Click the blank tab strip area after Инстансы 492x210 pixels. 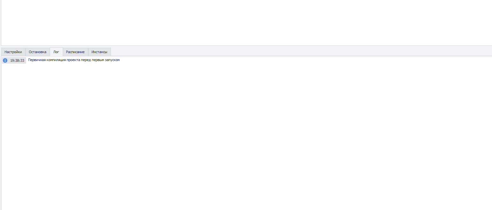301,52
